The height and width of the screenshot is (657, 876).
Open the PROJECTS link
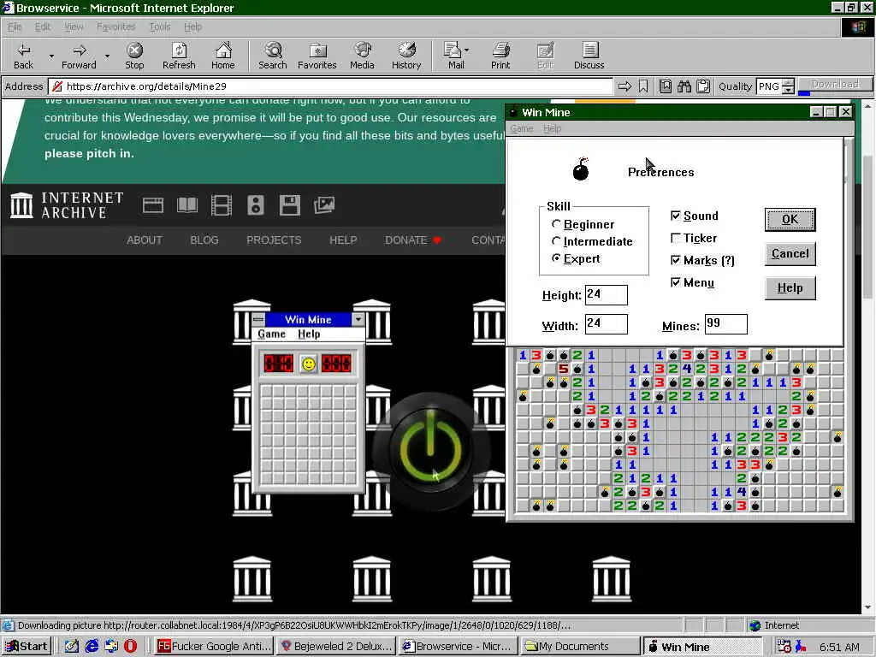click(274, 240)
